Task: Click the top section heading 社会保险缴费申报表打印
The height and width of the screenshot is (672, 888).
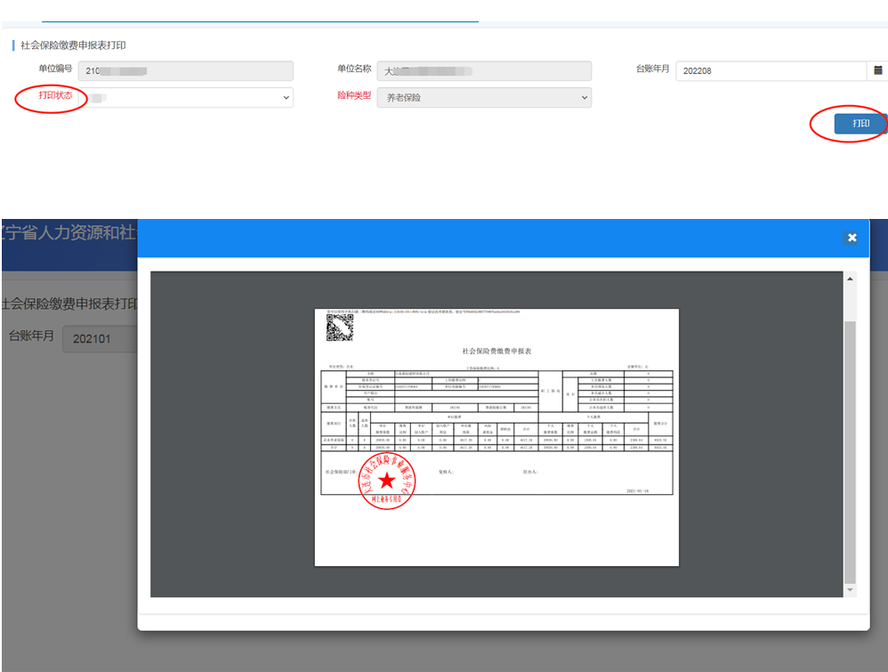Action: tap(73, 45)
